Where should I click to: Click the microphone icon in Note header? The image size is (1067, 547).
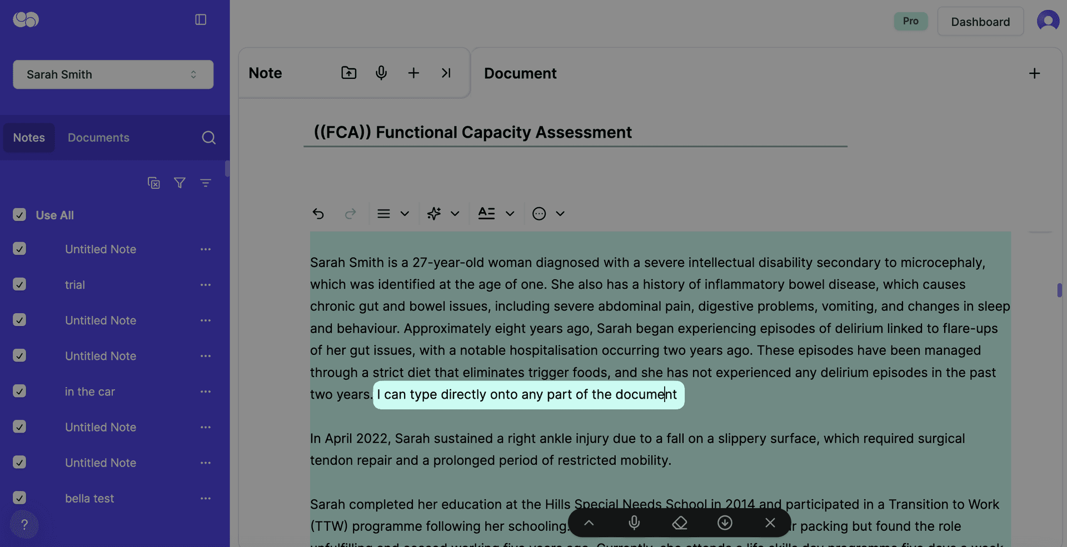point(381,73)
